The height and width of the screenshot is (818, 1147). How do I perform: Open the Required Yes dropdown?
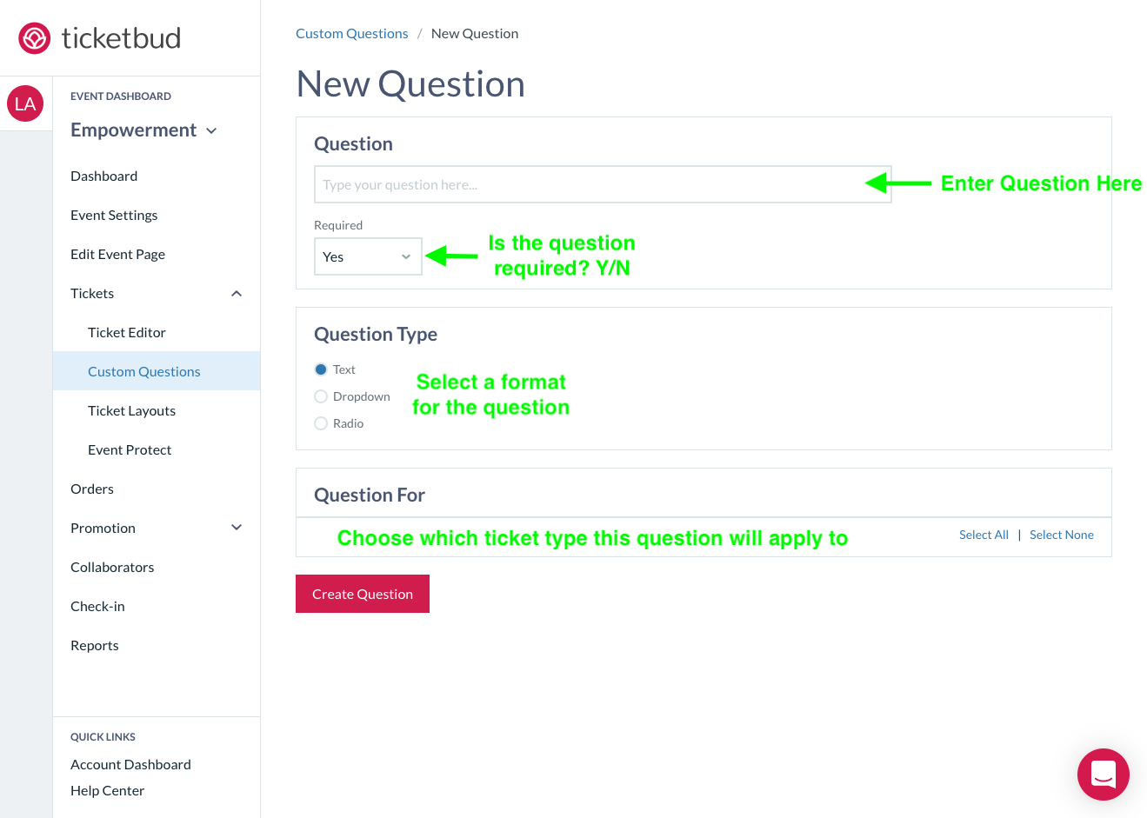point(368,256)
